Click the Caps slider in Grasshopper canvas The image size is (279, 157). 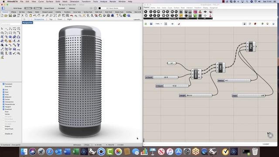click(x=249, y=96)
